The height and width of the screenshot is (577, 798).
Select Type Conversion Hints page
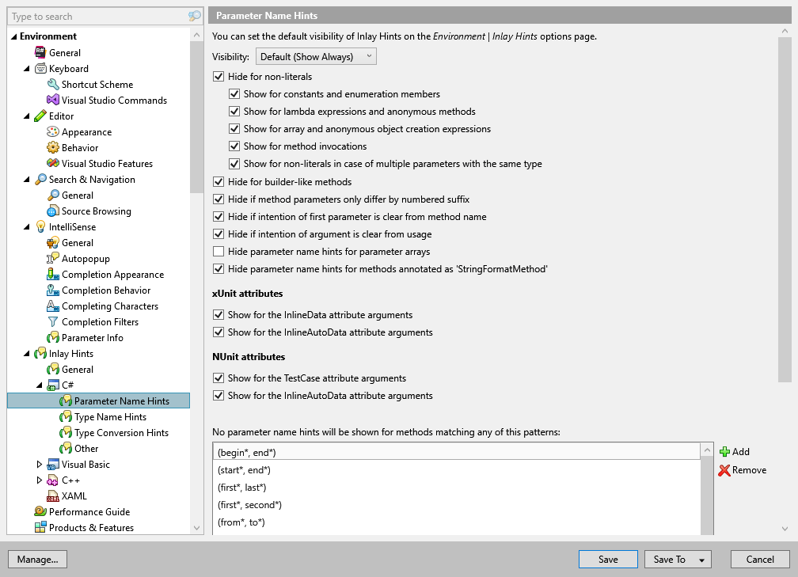tap(121, 432)
